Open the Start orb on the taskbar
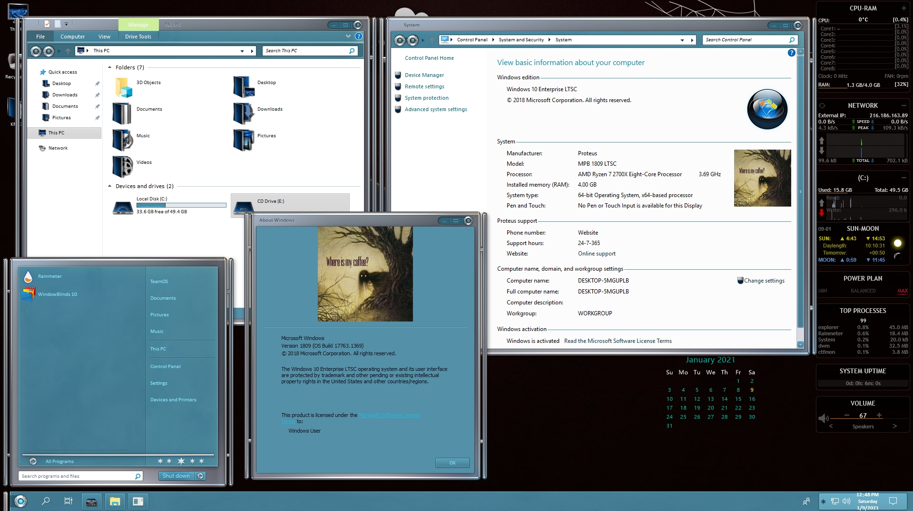The image size is (913, 511). (20, 501)
